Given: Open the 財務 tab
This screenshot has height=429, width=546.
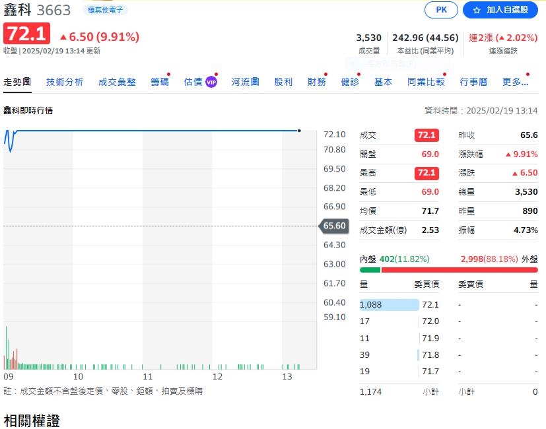Looking at the screenshot, I should (x=317, y=82).
